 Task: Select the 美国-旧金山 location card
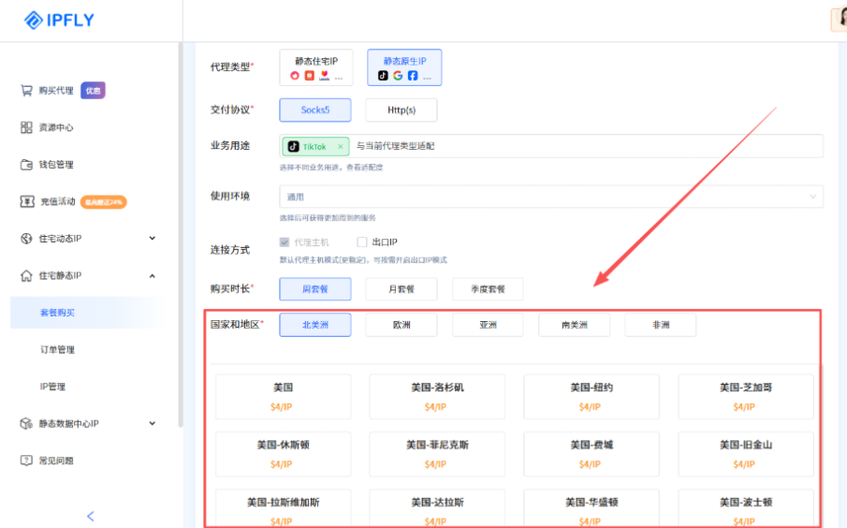pos(746,454)
